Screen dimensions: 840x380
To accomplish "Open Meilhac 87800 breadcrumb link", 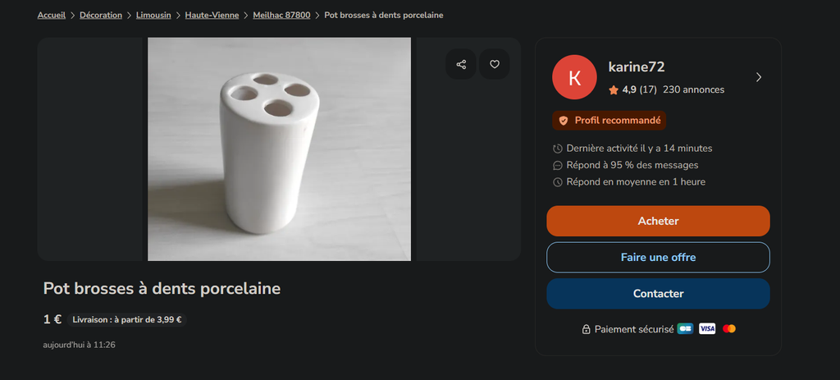I will (281, 16).
